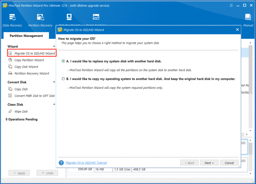The image size is (256, 184).
Task: Click the main window vertical scrollbar up arrow
Action: (x=250, y=43)
